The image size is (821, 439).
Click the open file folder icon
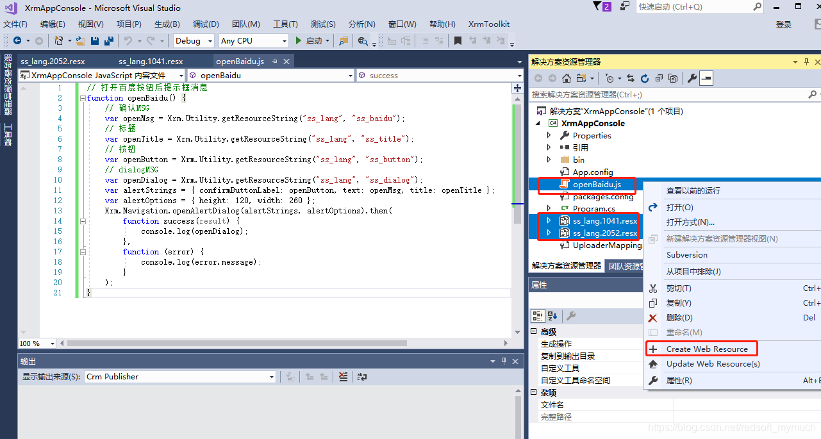coord(81,40)
